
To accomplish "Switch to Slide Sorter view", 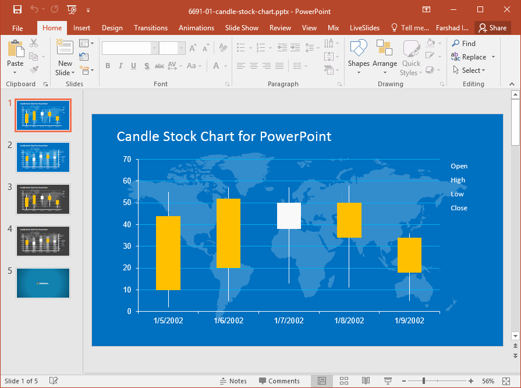I will tap(343, 381).
